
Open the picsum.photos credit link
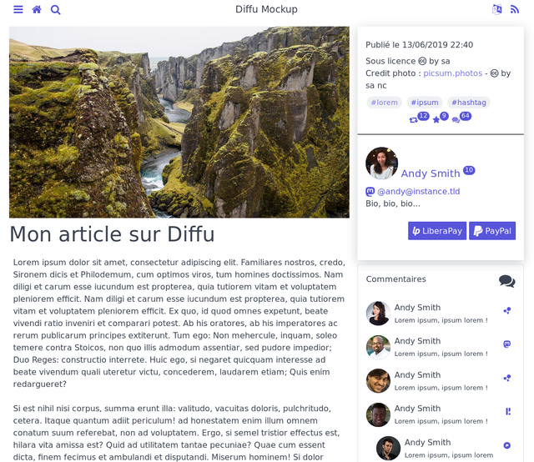[452, 73]
